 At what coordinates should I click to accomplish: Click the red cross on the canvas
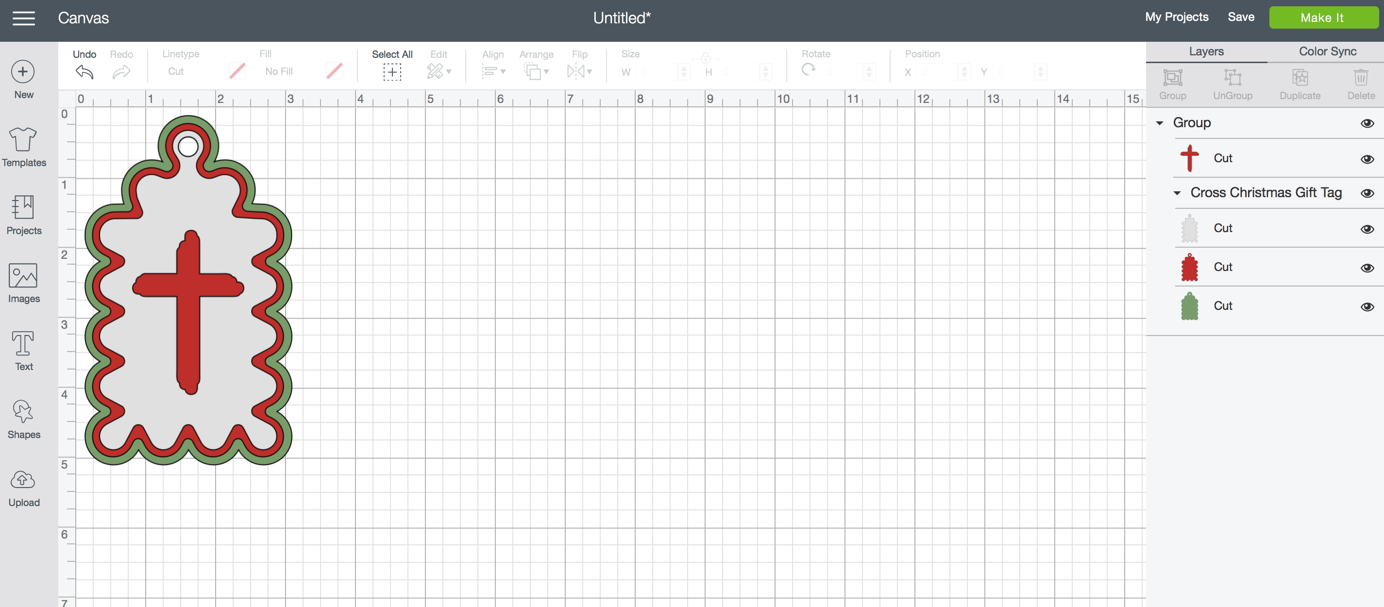[x=188, y=312]
